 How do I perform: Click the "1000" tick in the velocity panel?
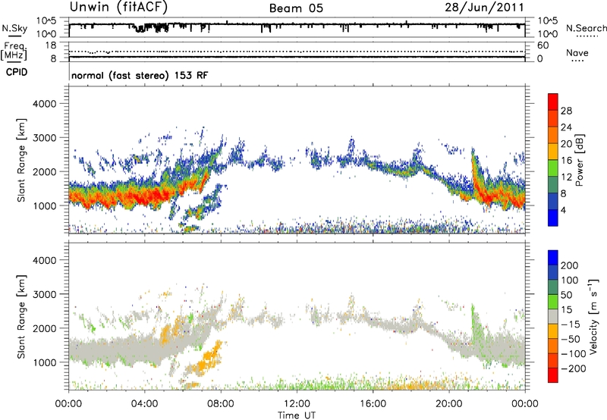pos(44,362)
